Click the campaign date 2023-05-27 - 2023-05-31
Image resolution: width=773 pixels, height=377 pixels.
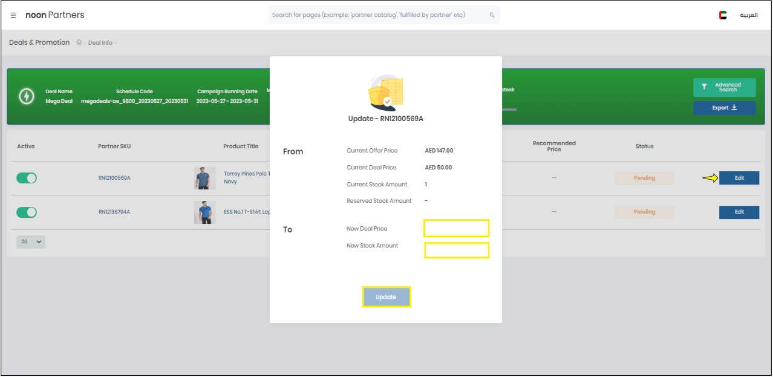coord(227,101)
